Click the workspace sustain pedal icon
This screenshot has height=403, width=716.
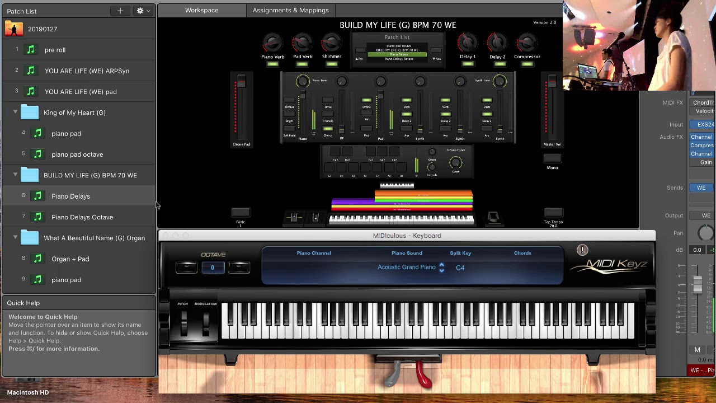click(x=493, y=217)
